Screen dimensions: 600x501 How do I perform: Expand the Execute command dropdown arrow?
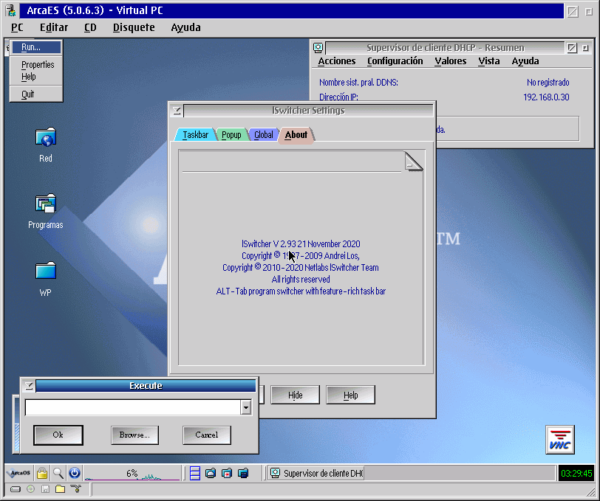(x=246, y=407)
